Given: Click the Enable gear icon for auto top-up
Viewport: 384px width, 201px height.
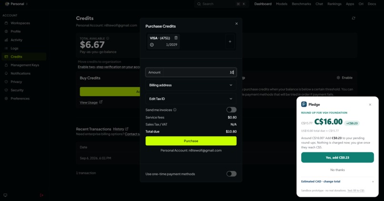Looking at the screenshot, I should pos(338,78).
